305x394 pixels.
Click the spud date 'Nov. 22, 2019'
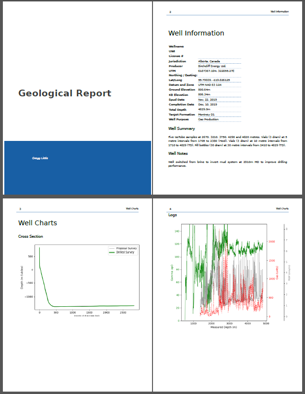click(x=208, y=100)
